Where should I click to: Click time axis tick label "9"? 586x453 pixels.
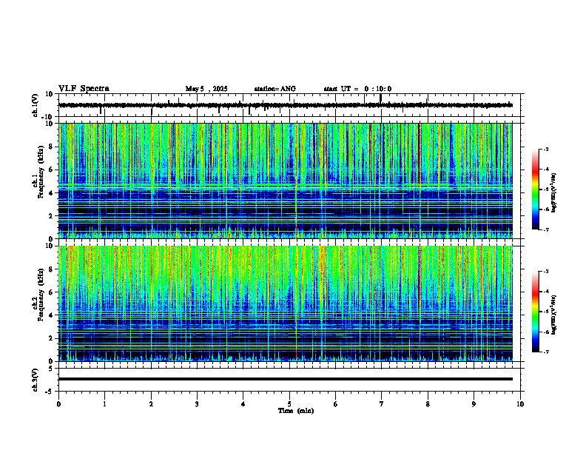click(x=474, y=404)
